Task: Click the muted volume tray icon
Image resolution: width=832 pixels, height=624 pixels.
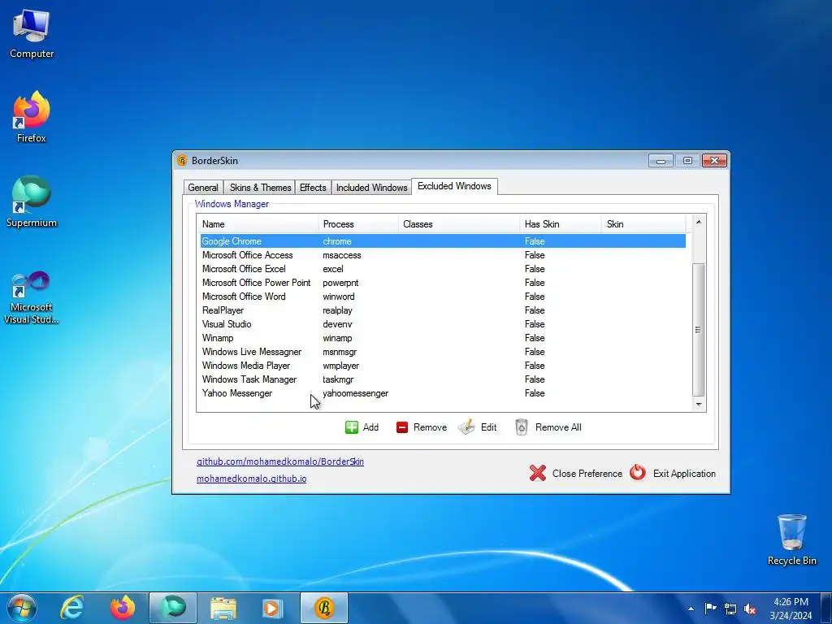Action: [750, 609]
